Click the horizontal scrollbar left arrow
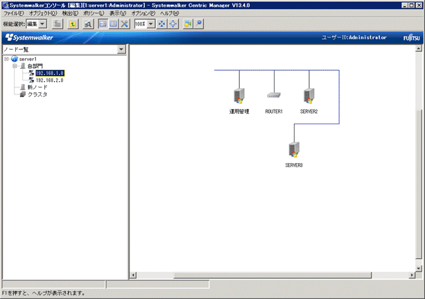425x299 pixels. click(133, 275)
